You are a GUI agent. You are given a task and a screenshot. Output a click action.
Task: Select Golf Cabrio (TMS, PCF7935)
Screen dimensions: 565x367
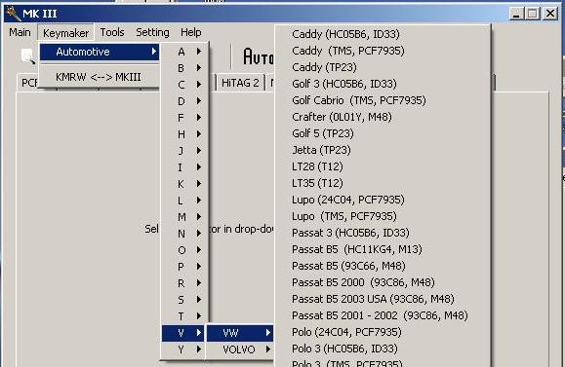(x=383, y=100)
